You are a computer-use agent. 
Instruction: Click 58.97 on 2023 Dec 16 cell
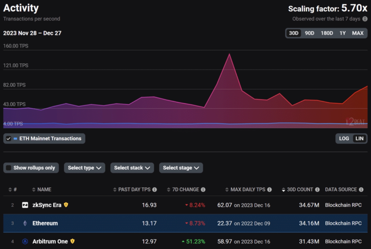pyautogui.click(x=244, y=241)
